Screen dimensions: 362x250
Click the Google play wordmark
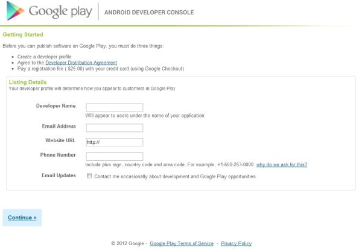[x=60, y=11]
